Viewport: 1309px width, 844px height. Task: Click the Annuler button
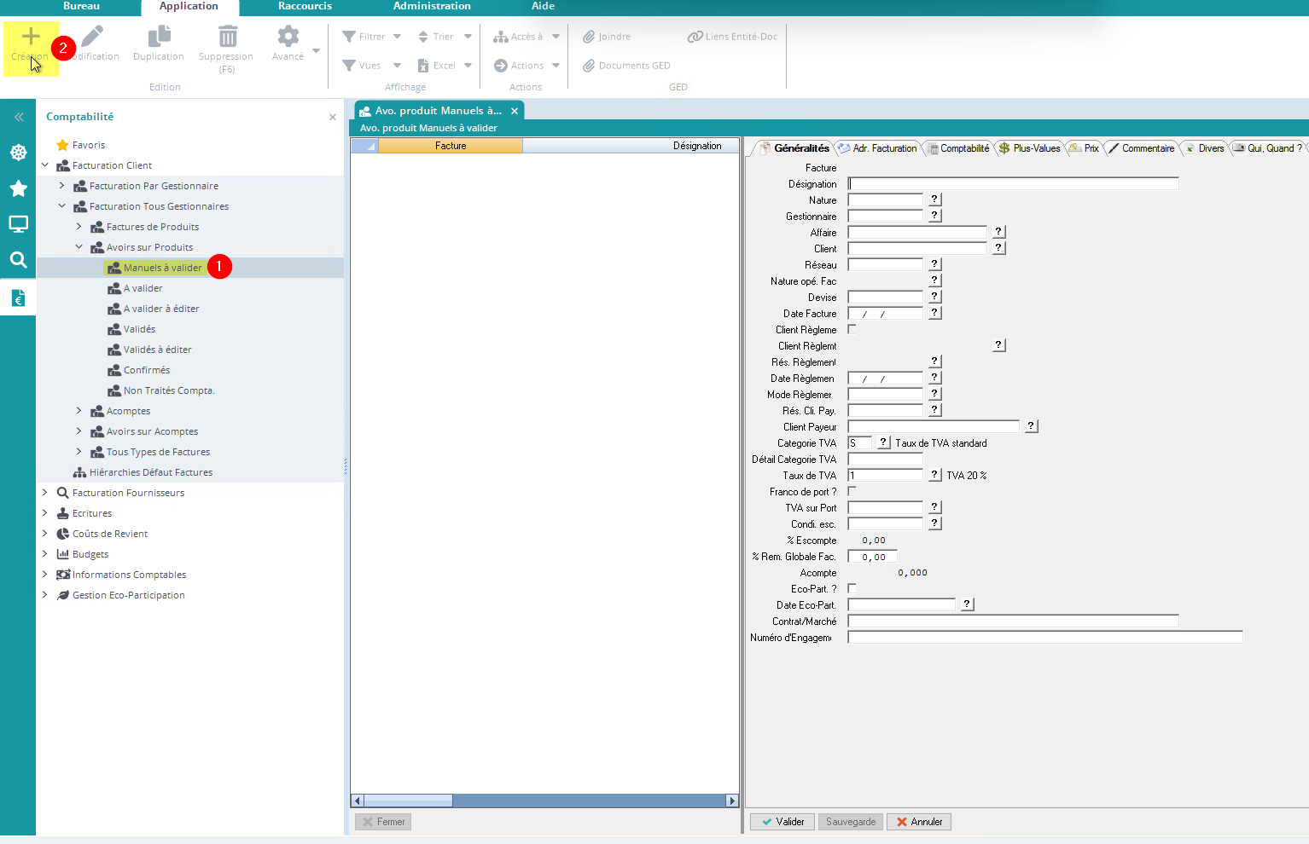pyautogui.click(x=919, y=822)
